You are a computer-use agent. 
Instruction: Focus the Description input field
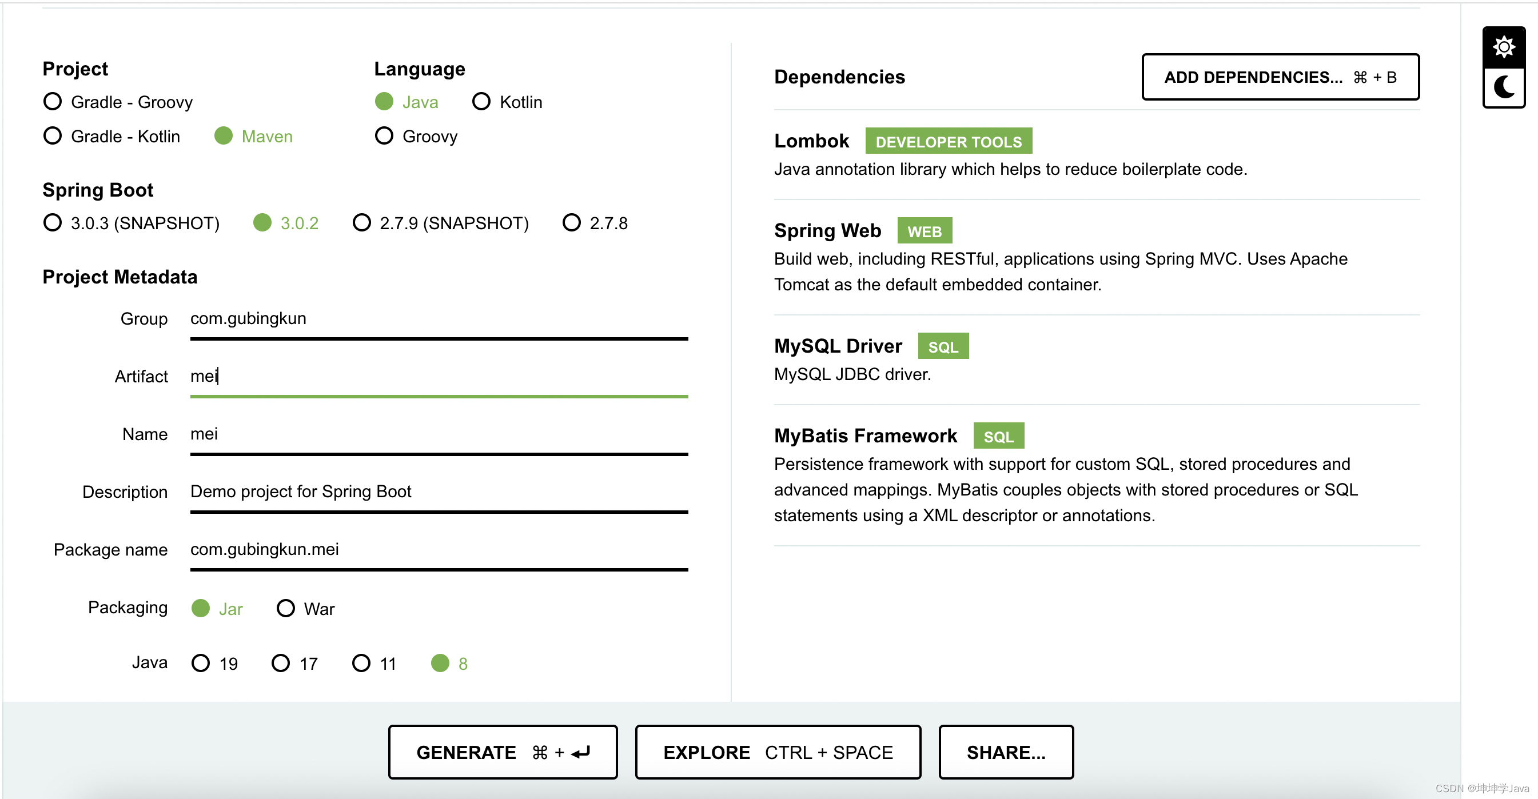(x=439, y=492)
